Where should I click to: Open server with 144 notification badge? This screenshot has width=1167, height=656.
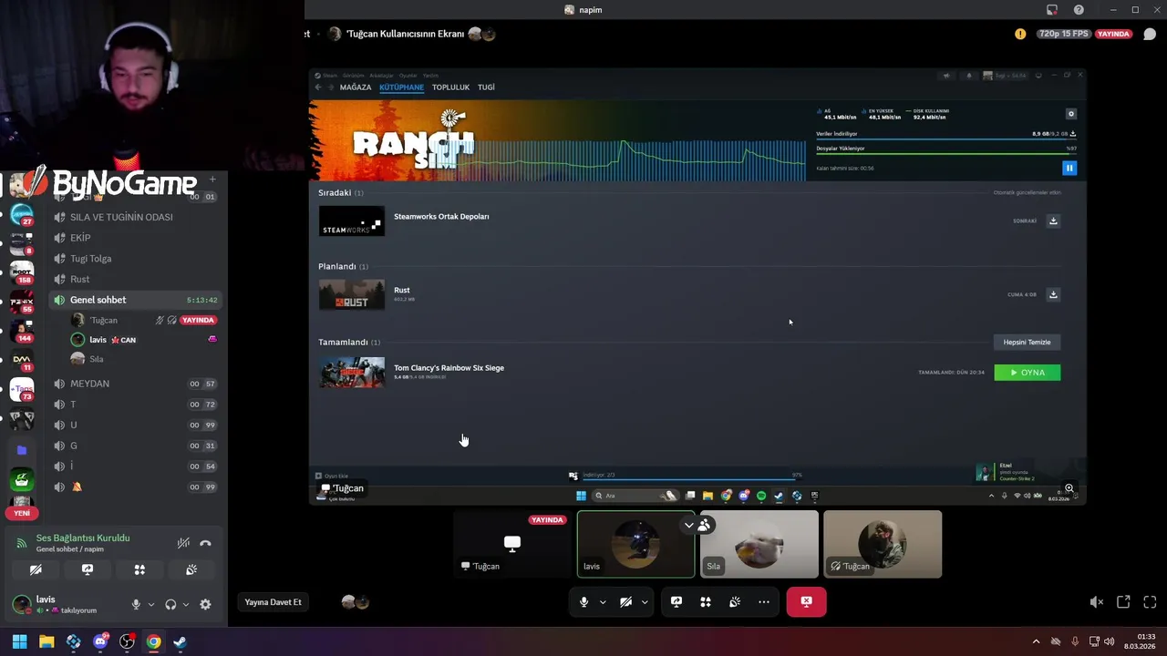pos(22,330)
